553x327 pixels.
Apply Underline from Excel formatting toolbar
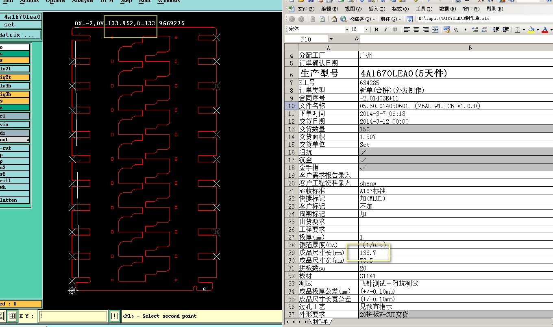click(x=395, y=30)
